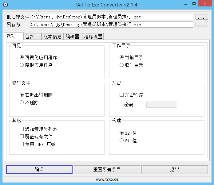Viewport: 214px width, 185px height.
Task: Click the 退出 button
Action: (x=175, y=169)
